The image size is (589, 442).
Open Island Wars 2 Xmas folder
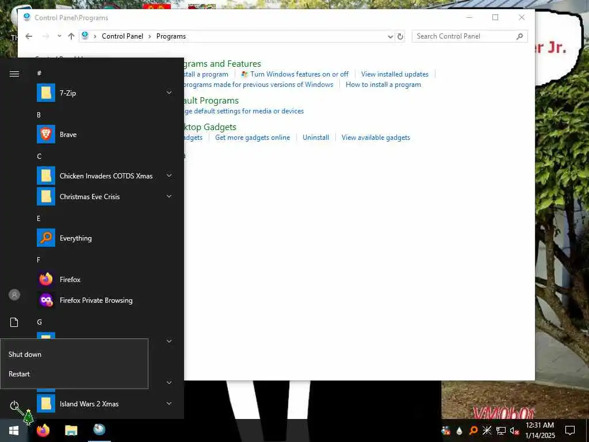(x=105, y=403)
